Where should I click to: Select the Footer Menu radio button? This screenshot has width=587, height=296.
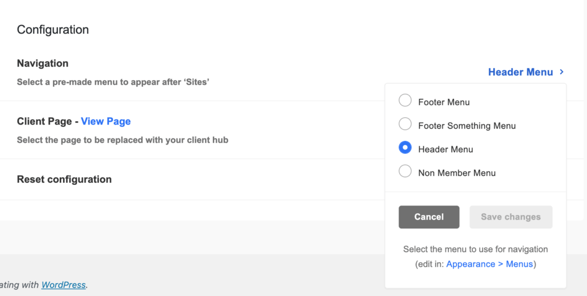(405, 101)
